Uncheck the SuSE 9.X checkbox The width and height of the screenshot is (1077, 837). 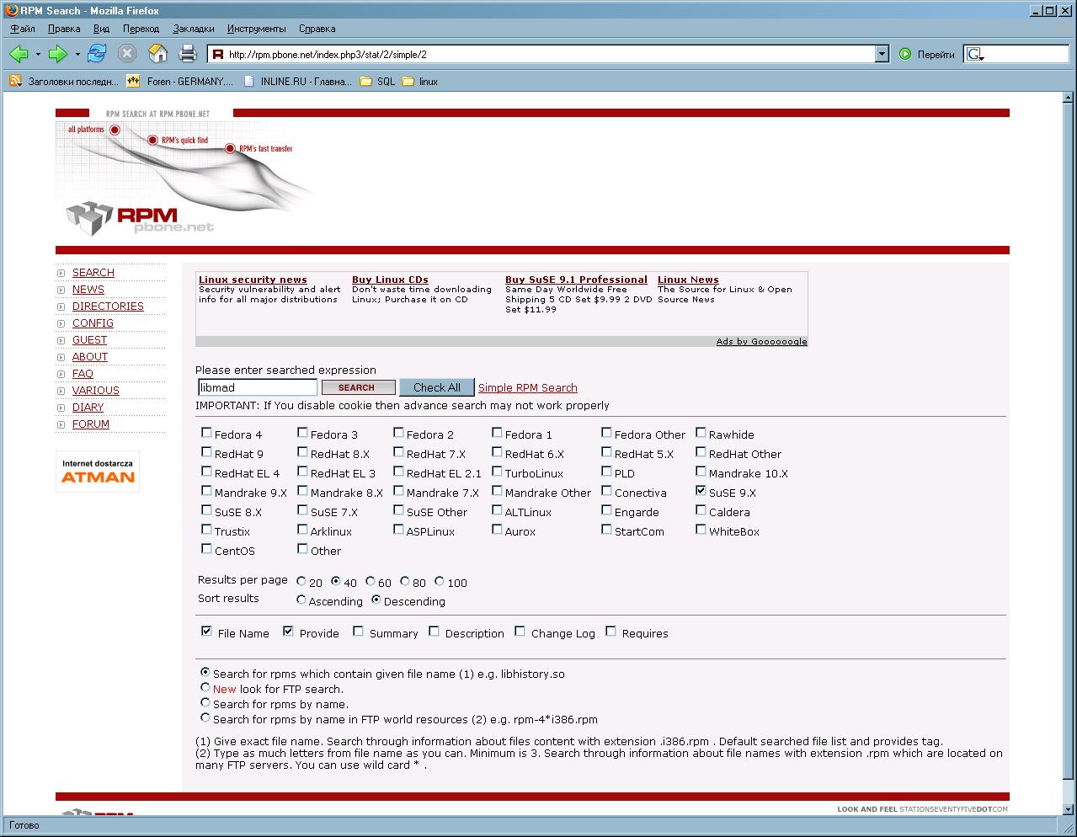coord(701,491)
